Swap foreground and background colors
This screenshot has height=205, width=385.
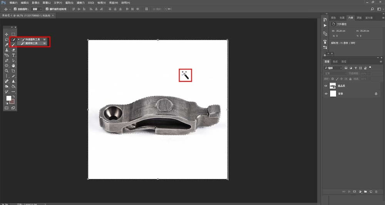(x=13, y=96)
